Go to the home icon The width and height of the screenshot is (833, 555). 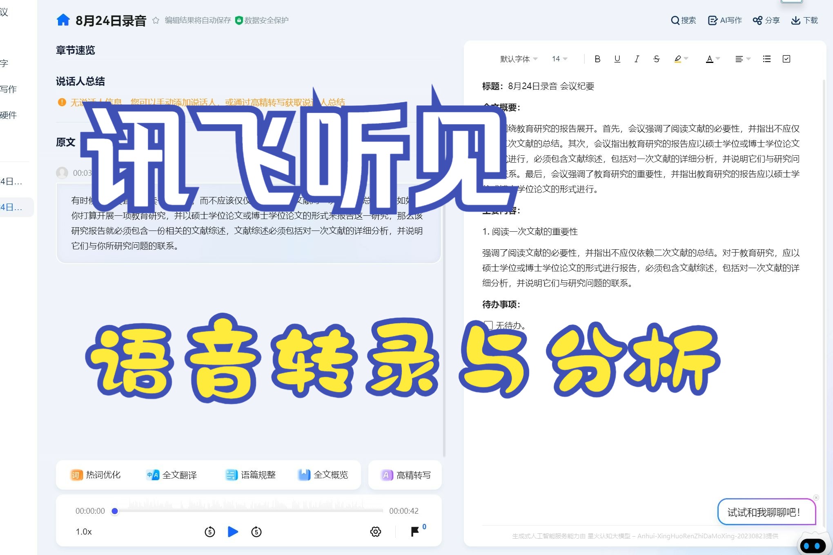[63, 20]
